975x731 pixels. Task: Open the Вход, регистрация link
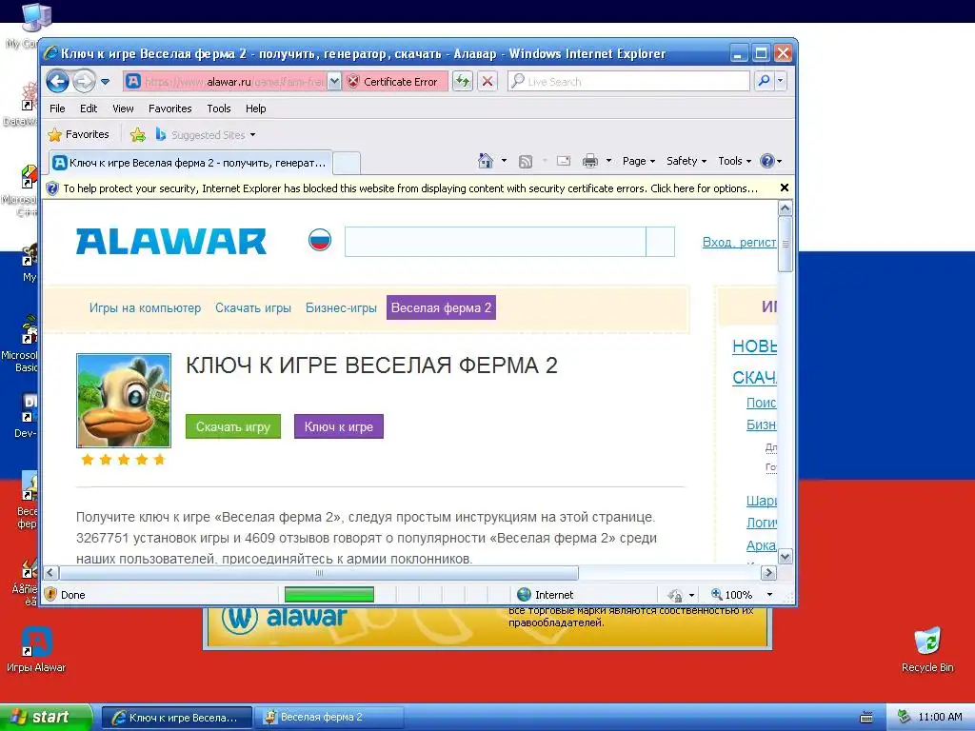(x=739, y=243)
